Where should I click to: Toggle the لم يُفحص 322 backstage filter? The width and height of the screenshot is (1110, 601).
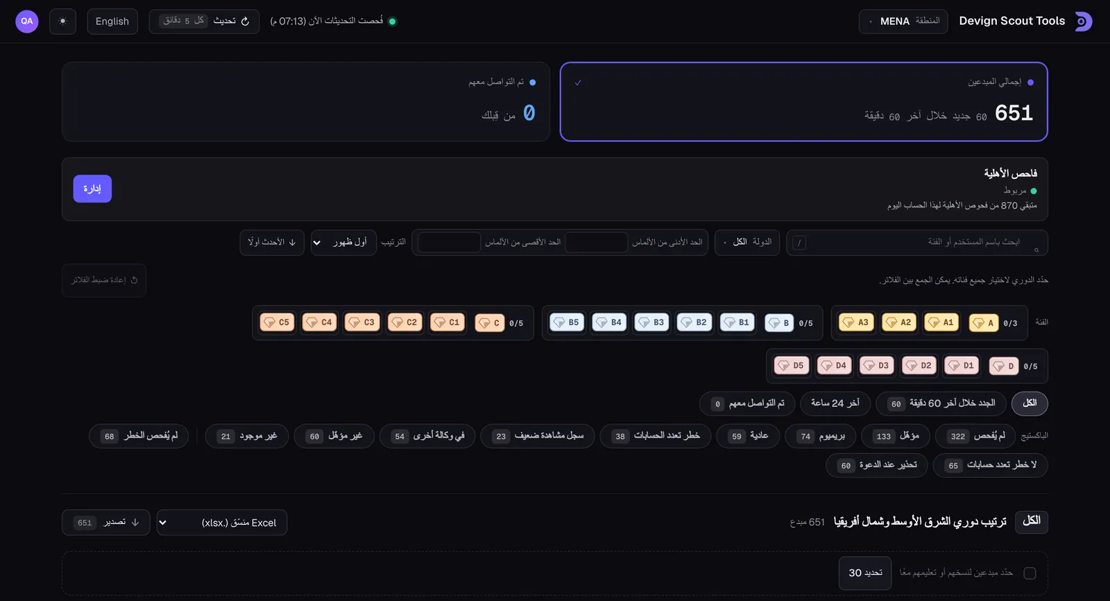pos(975,436)
